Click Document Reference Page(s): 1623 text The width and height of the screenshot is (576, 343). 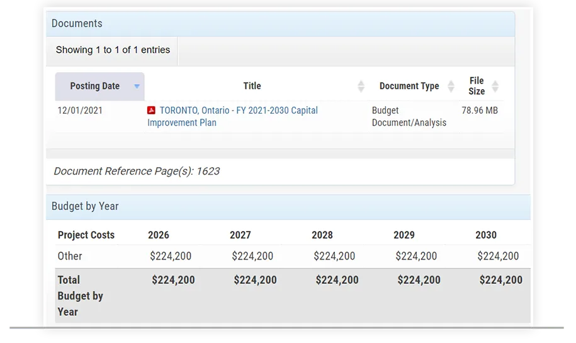137,171
